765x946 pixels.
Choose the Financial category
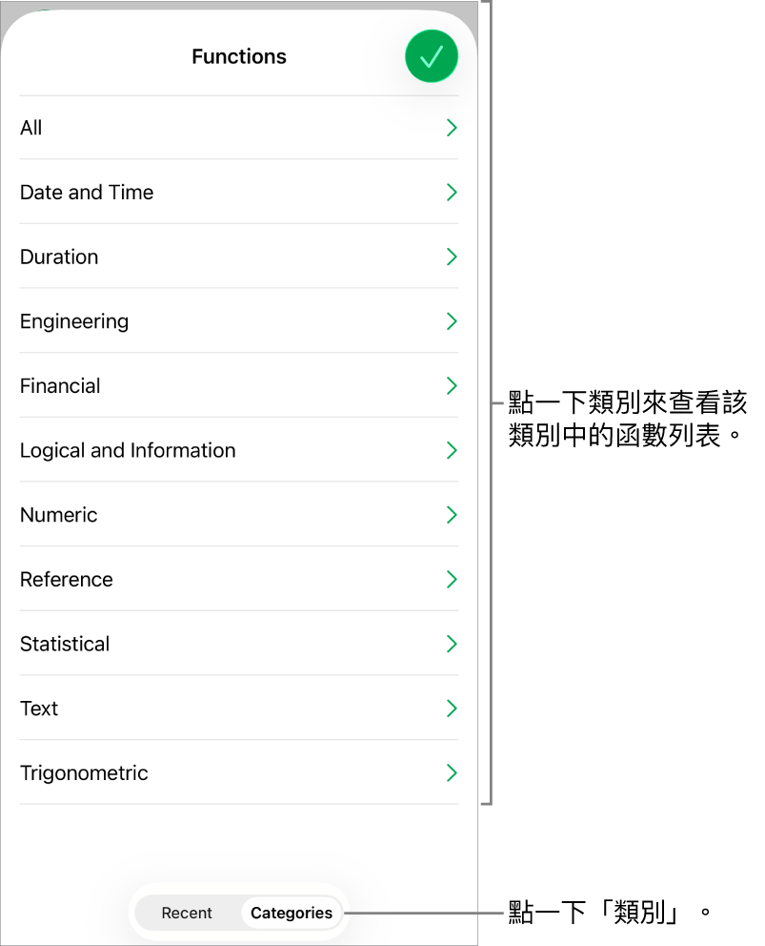[60, 386]
